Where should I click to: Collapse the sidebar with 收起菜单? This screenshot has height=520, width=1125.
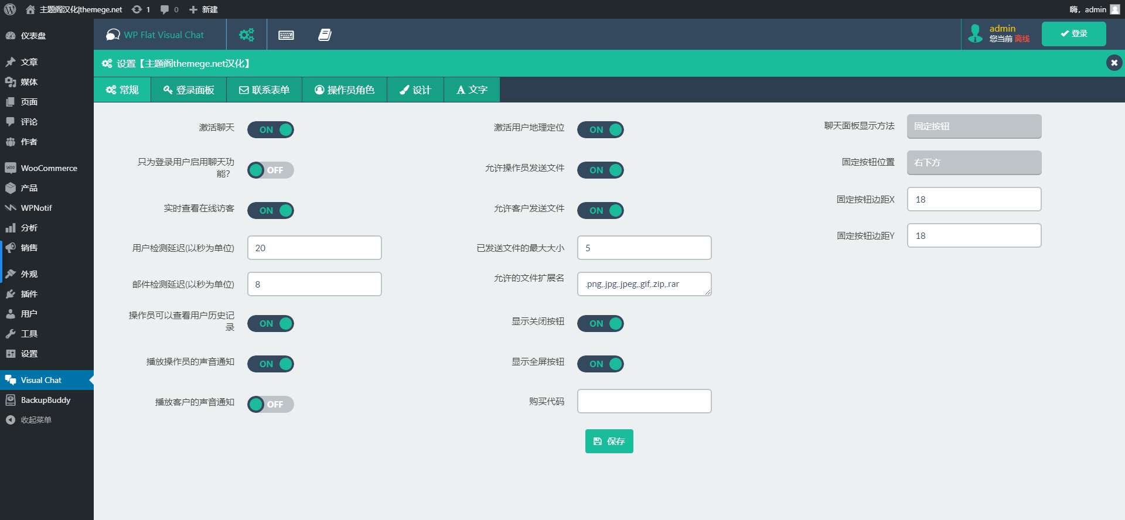(x=47, y=420)
